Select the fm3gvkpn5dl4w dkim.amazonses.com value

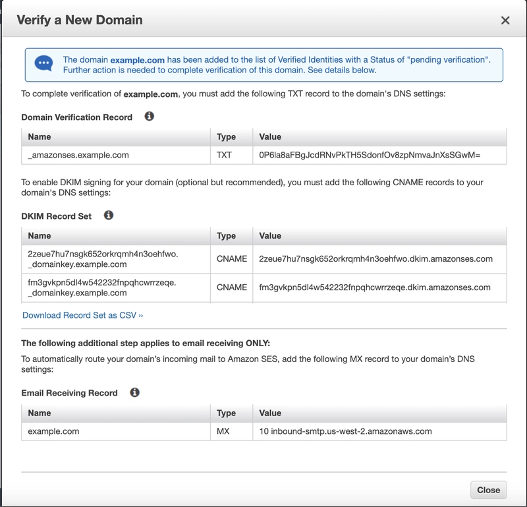380,287
